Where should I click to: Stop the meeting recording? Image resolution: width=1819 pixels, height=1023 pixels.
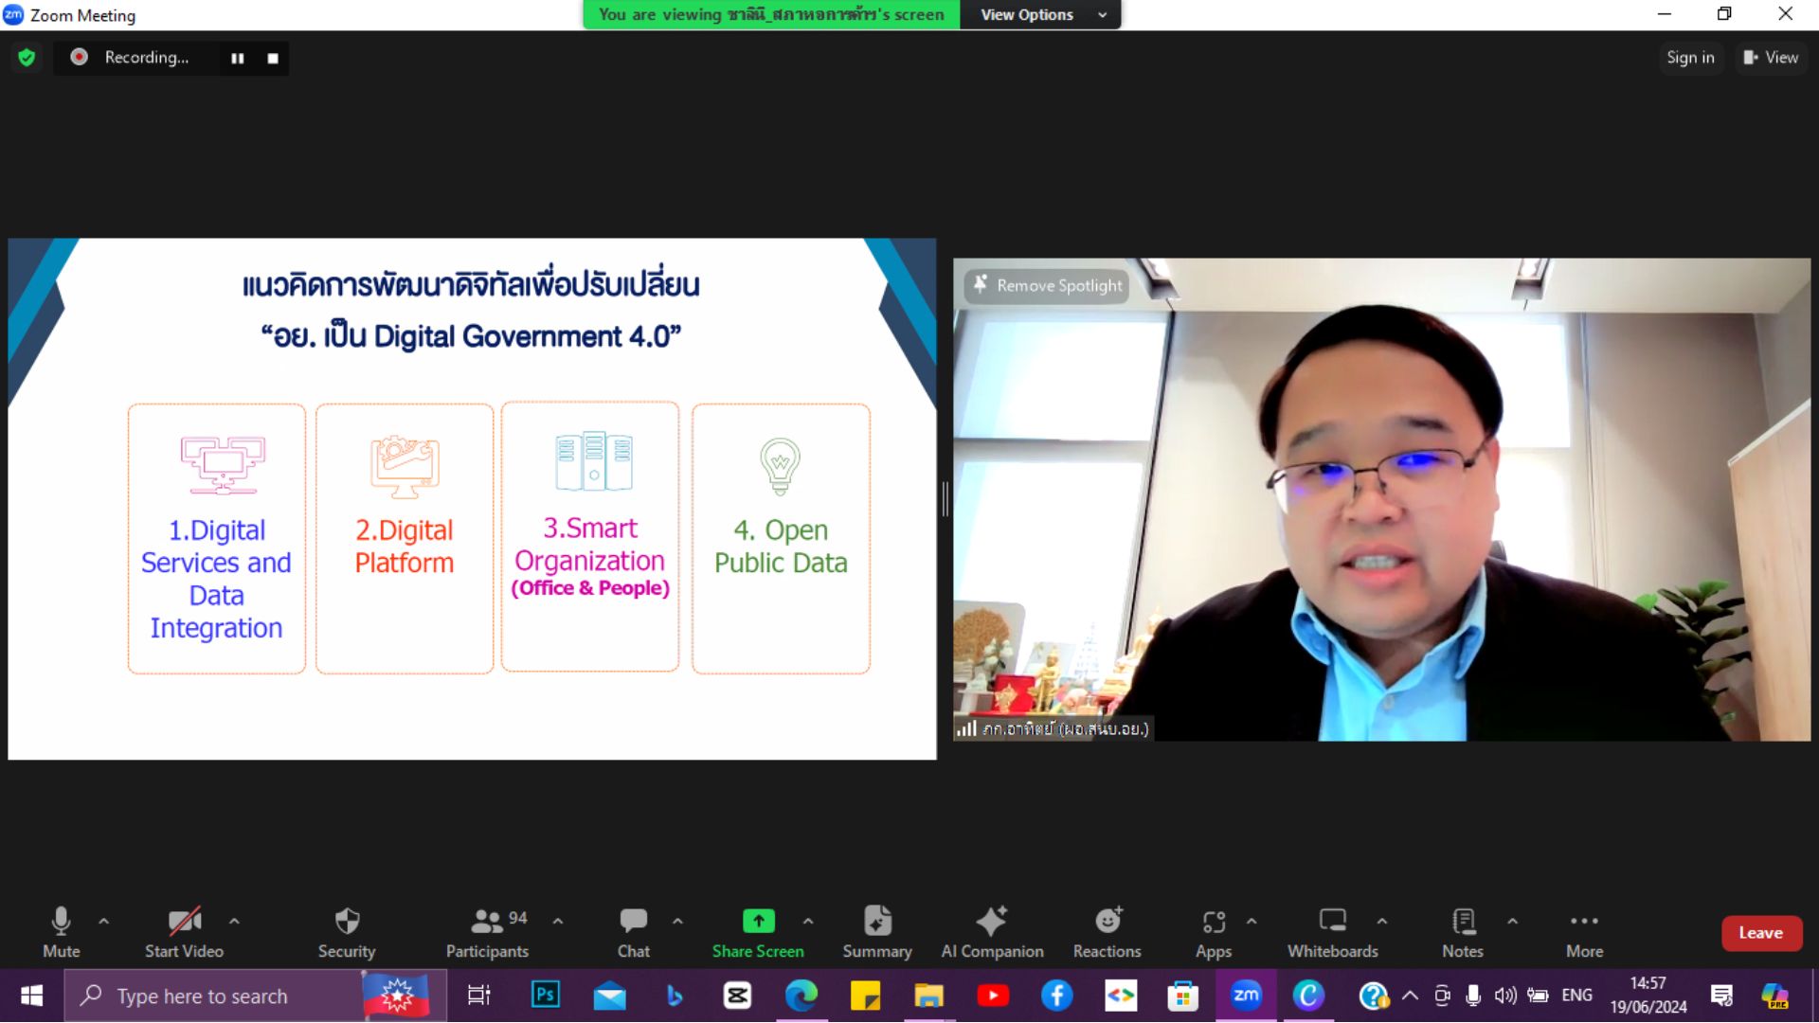click(273, 58)
